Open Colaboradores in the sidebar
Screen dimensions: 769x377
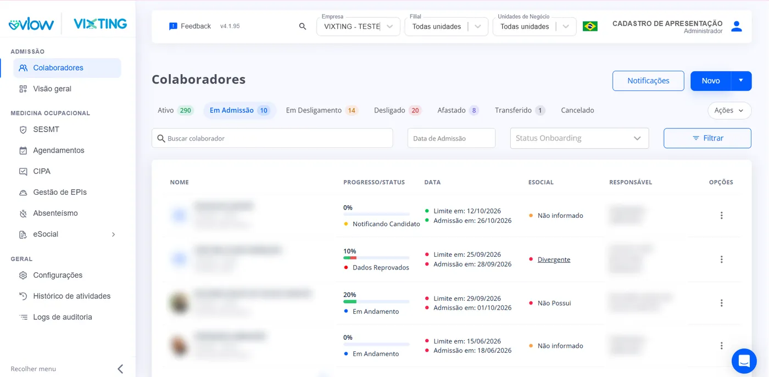[67, 68]
